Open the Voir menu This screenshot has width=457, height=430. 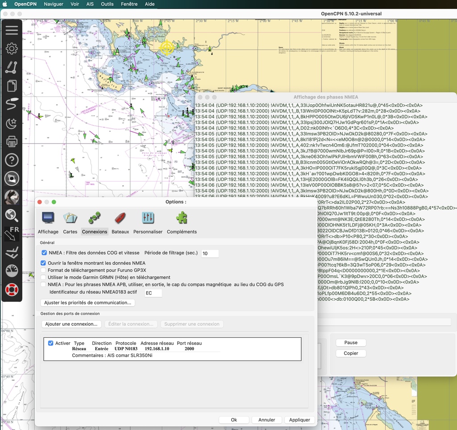click(x=75, y=4)
